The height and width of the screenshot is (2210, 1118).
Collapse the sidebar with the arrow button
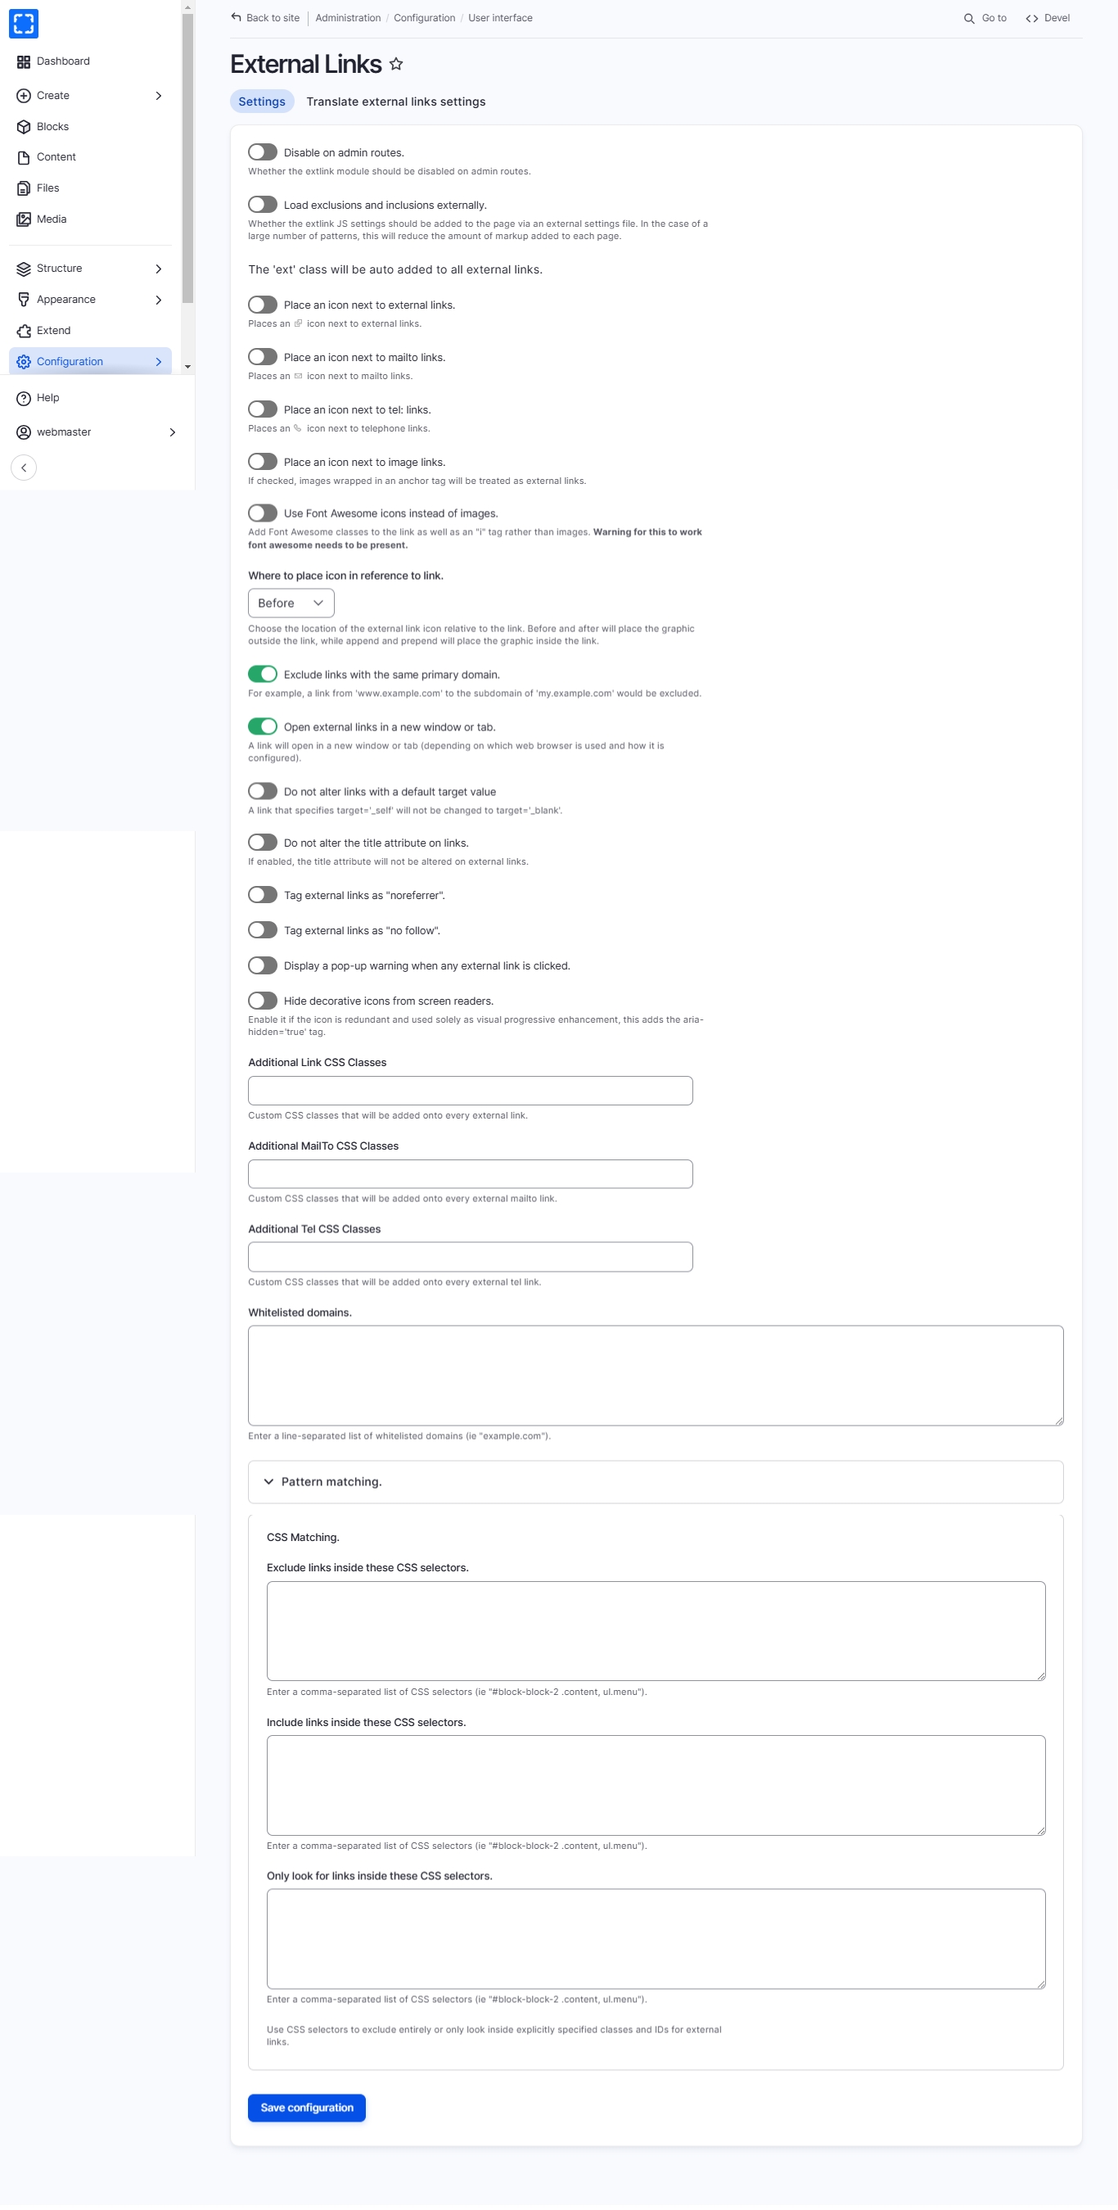(24, 468)
